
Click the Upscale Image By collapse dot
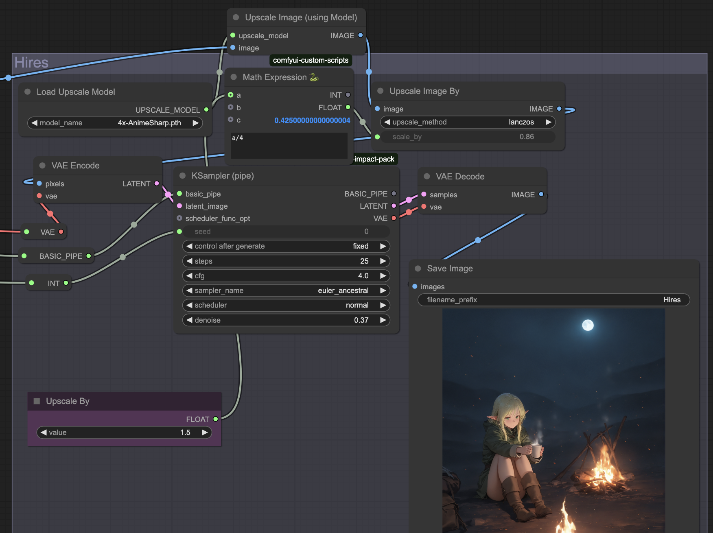point(381,91)
